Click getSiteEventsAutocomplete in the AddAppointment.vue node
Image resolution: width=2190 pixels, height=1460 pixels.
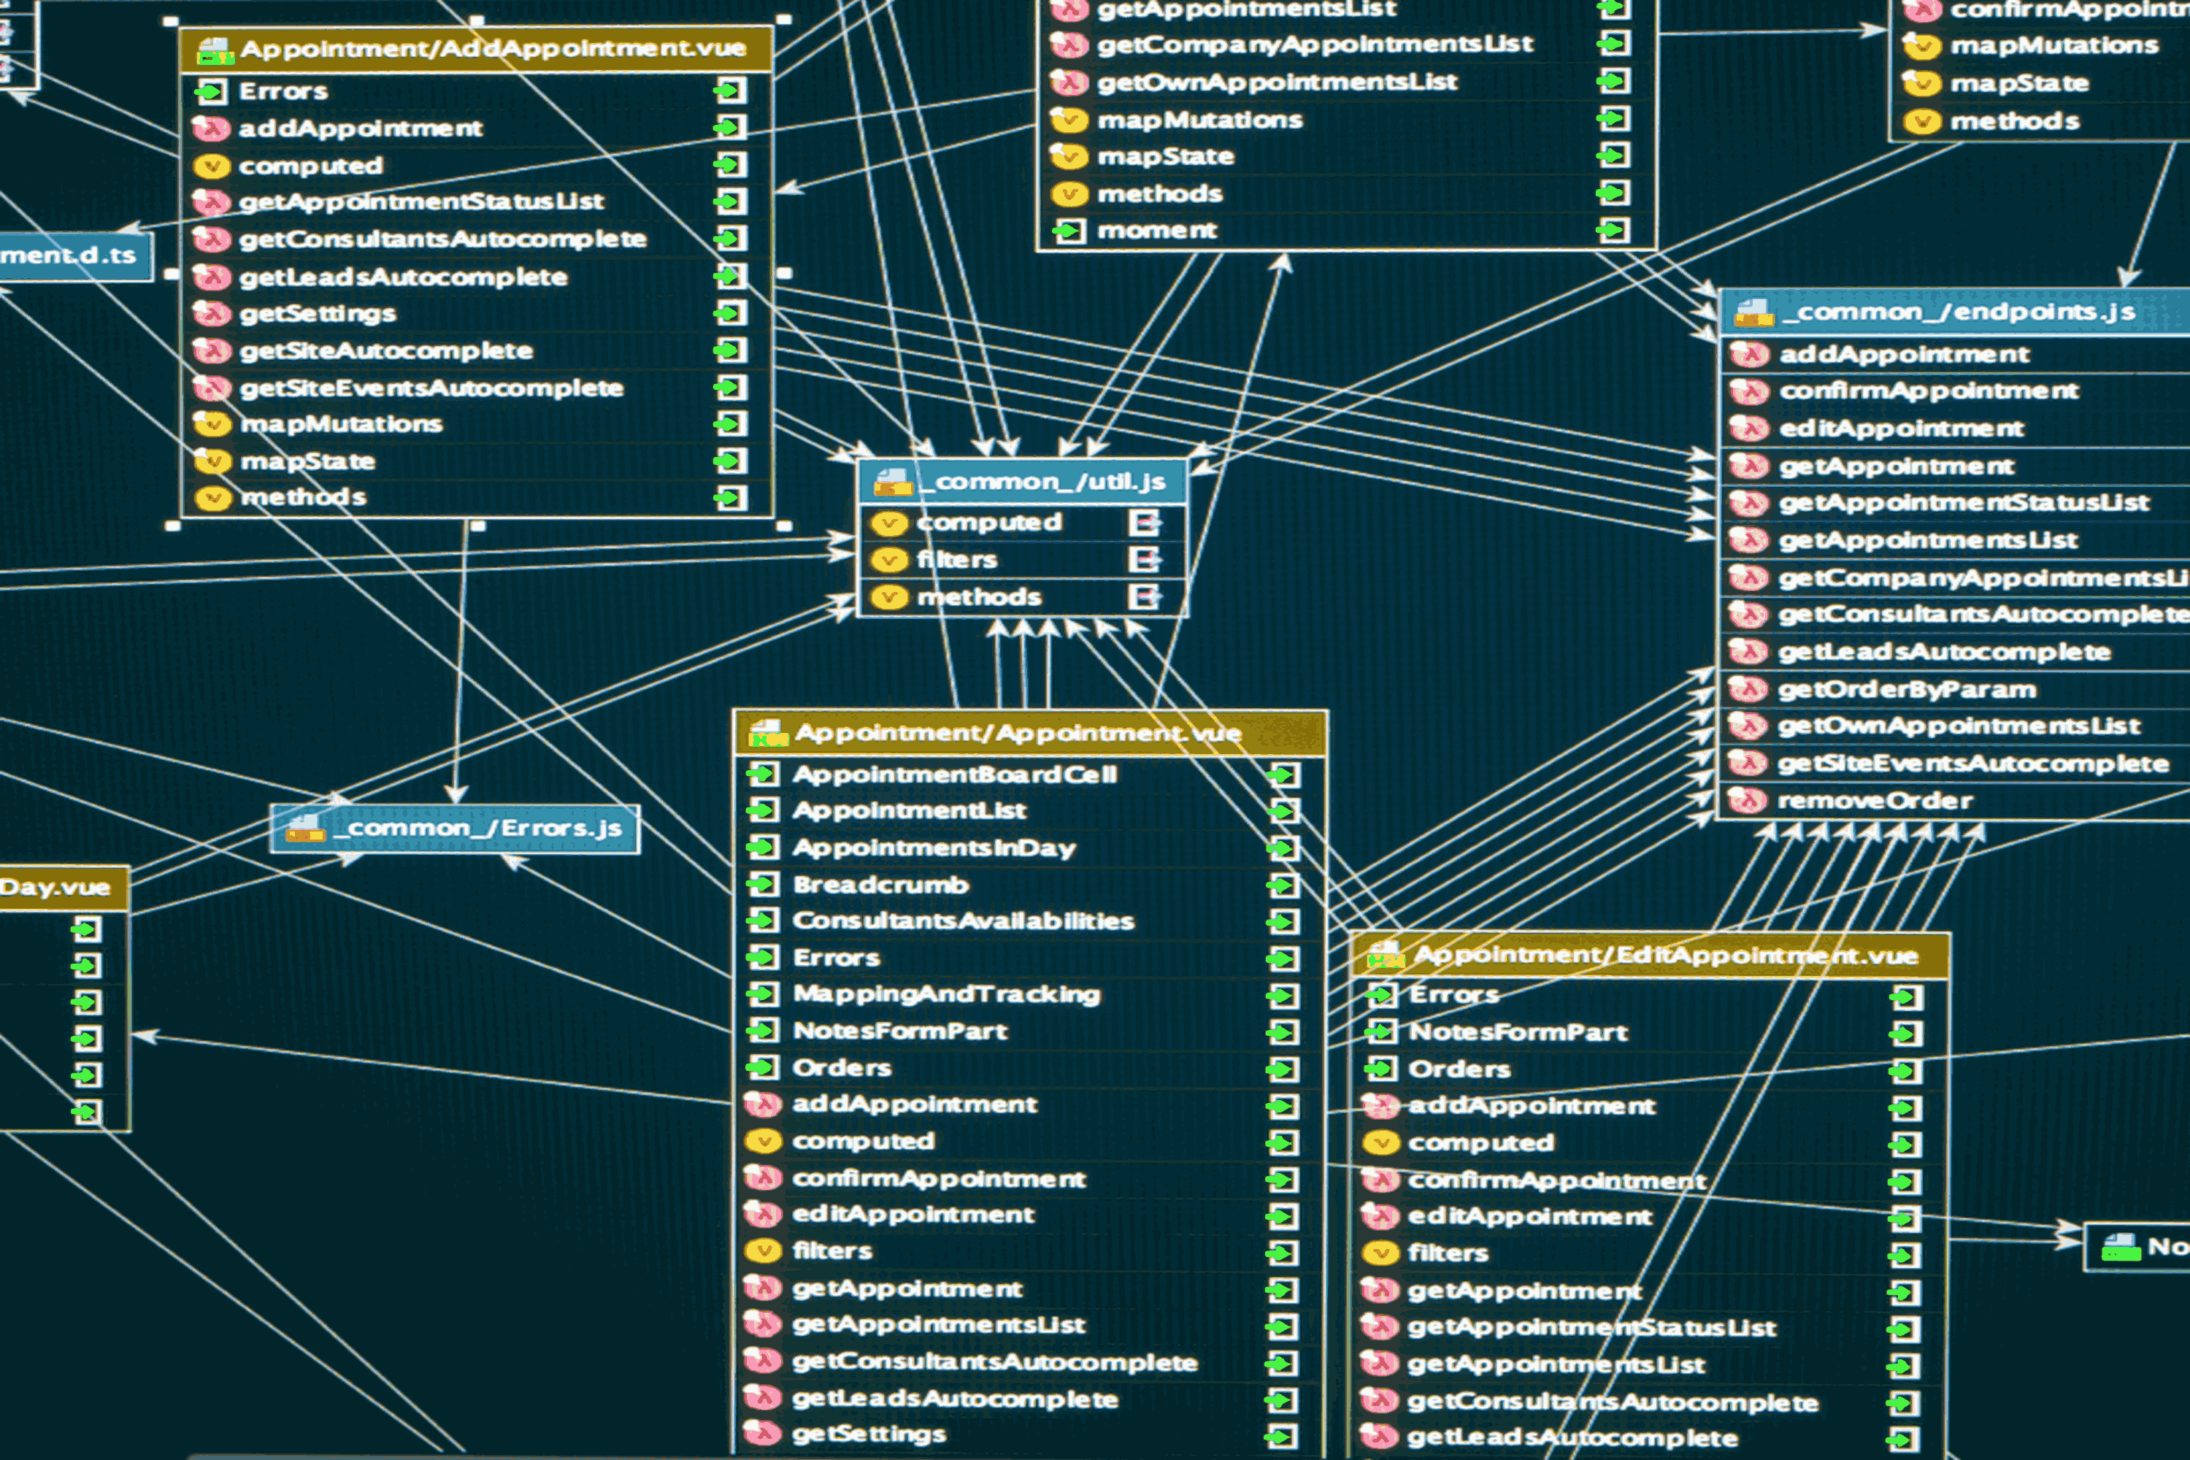click(431, 388)
